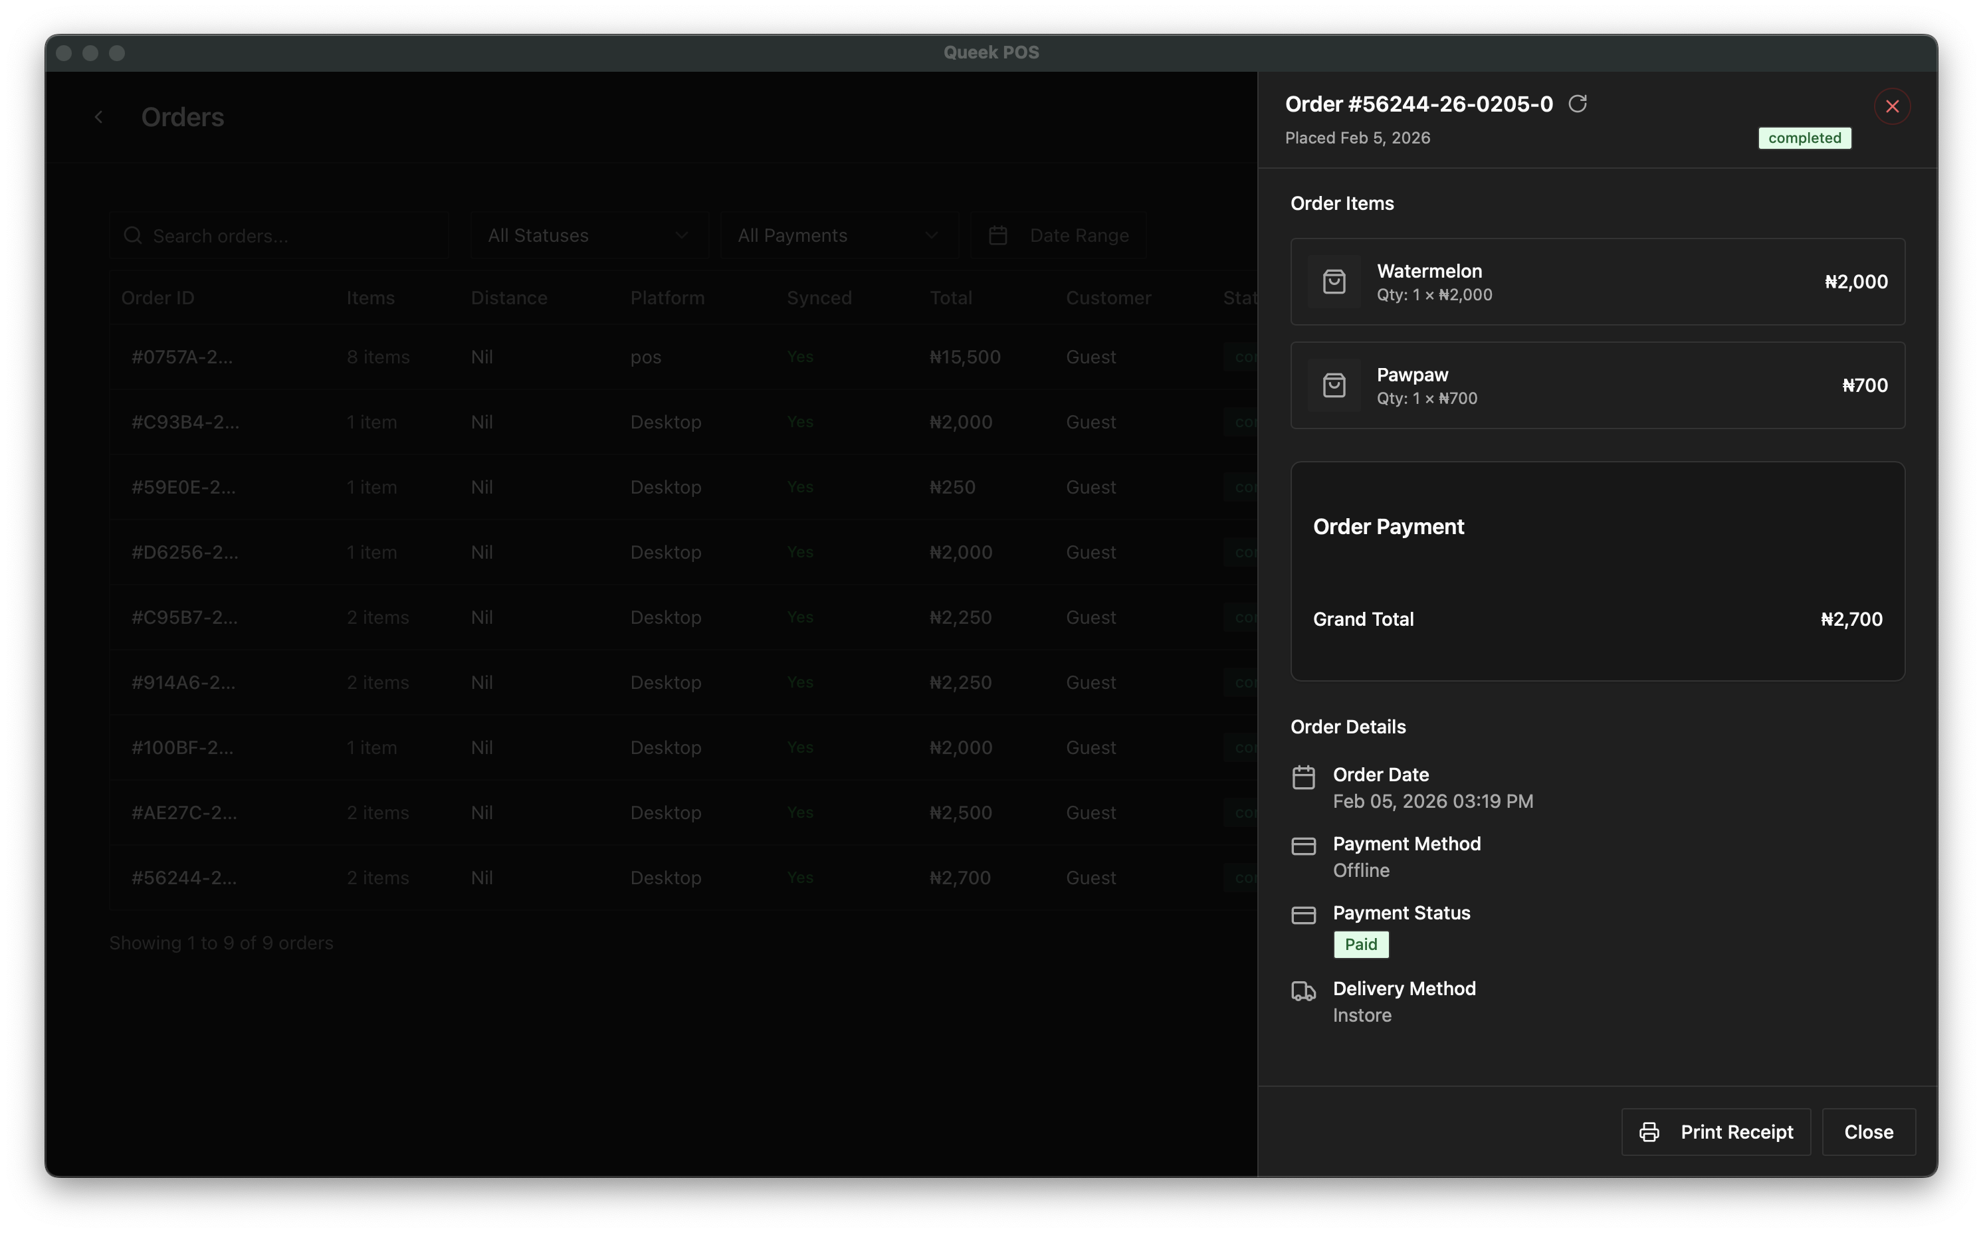Select order row #0757A-2...
This screenshot has height=1233, width=1983.
click(x=684, y=357)
